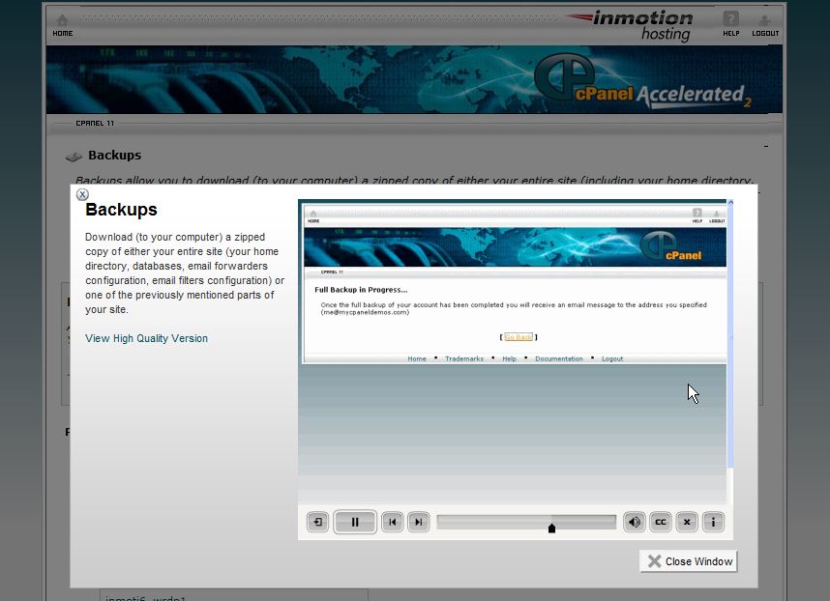Click the Trademarks link in video footer

(x=463, y=358)
